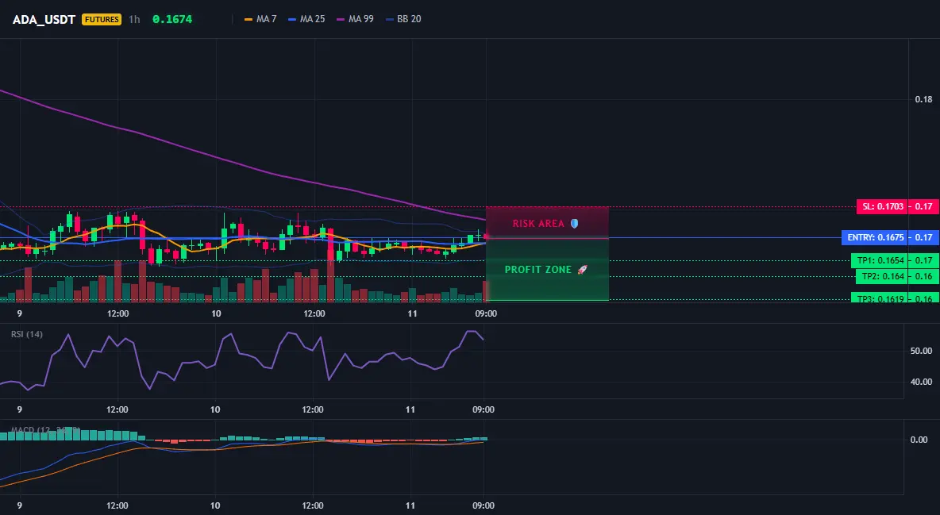Click the red RISK AREA zone
Viewport: 940px width, 515px height.
pyautogui.click(x=547, y=223)
